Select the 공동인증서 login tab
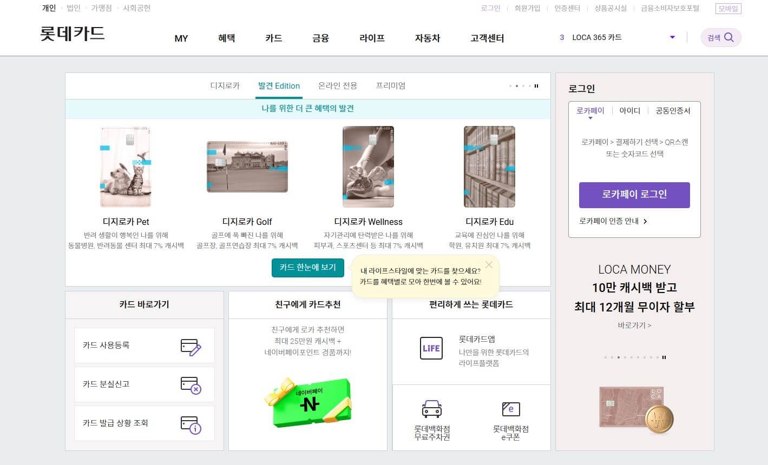Viewport: 768px width, 465px height. coord(673,110)
